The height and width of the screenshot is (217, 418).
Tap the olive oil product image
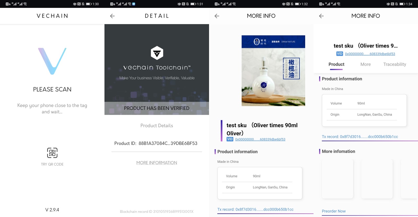273,71
